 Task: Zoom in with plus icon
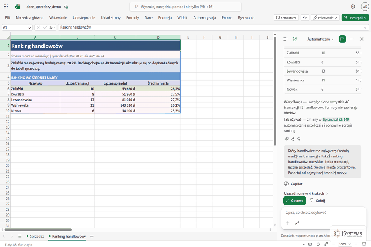pyautogui.click(x=356, y=244)
